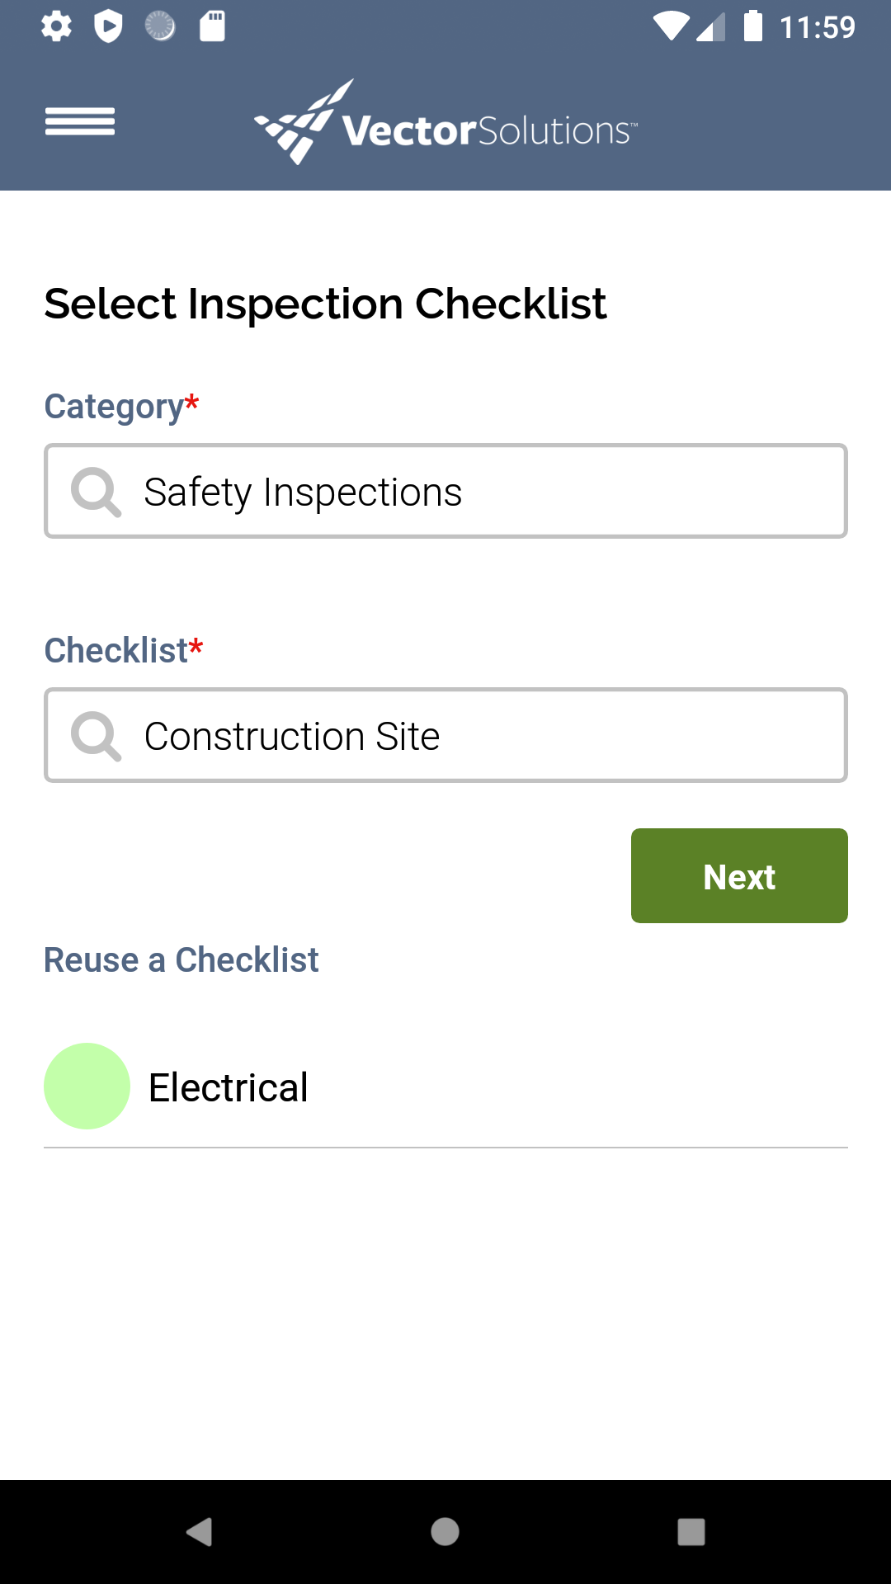Select the Electrical reusable checklist
891x1584 pixels.
tap(445, 1087)
